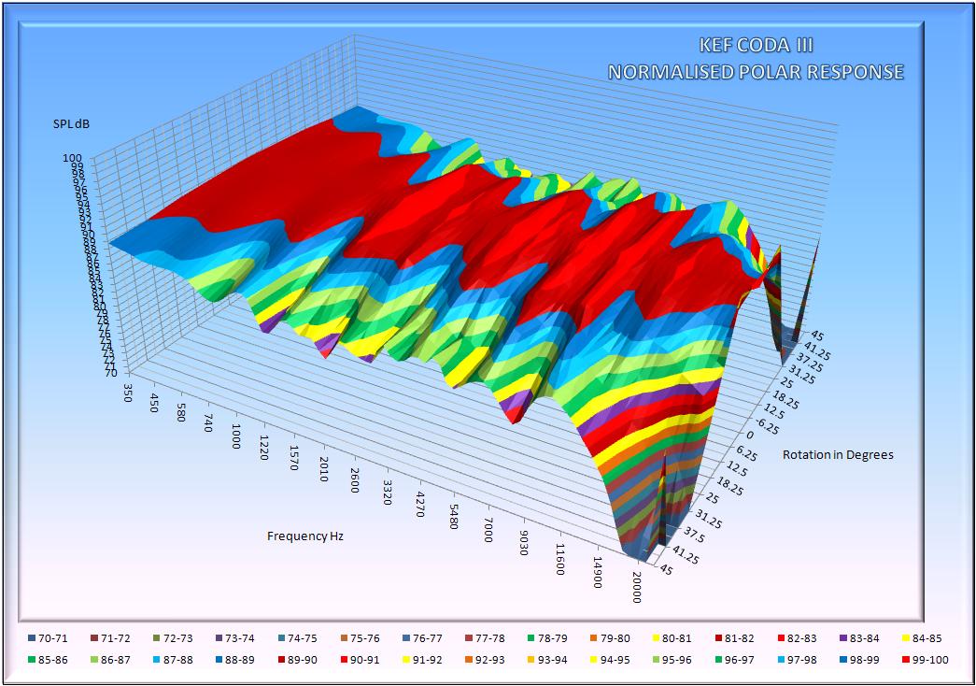Image resolution: width=976 pixels, height=686 pixels.
Task: Select the 91-92 legend entry
Action: (422, 660)
